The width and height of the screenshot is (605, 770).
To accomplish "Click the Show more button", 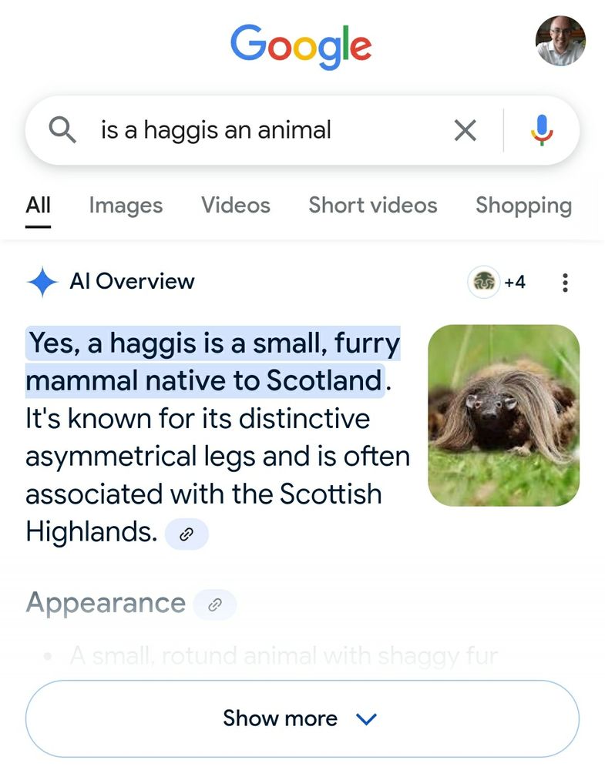I will [302, 718].
